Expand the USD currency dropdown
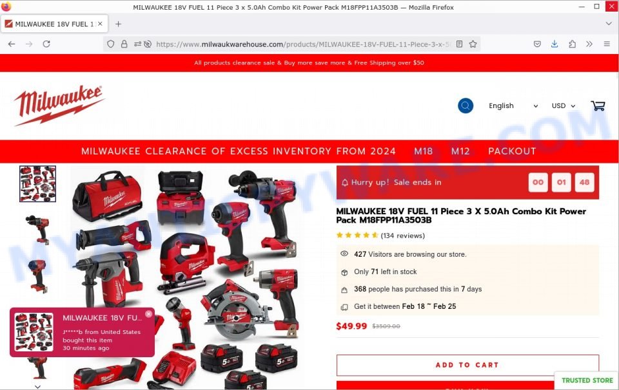619x390 pixels. [x=564, y=106]
